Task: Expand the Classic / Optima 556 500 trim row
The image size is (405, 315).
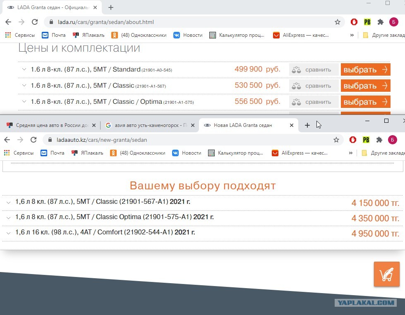Action: tap(24, 101)
